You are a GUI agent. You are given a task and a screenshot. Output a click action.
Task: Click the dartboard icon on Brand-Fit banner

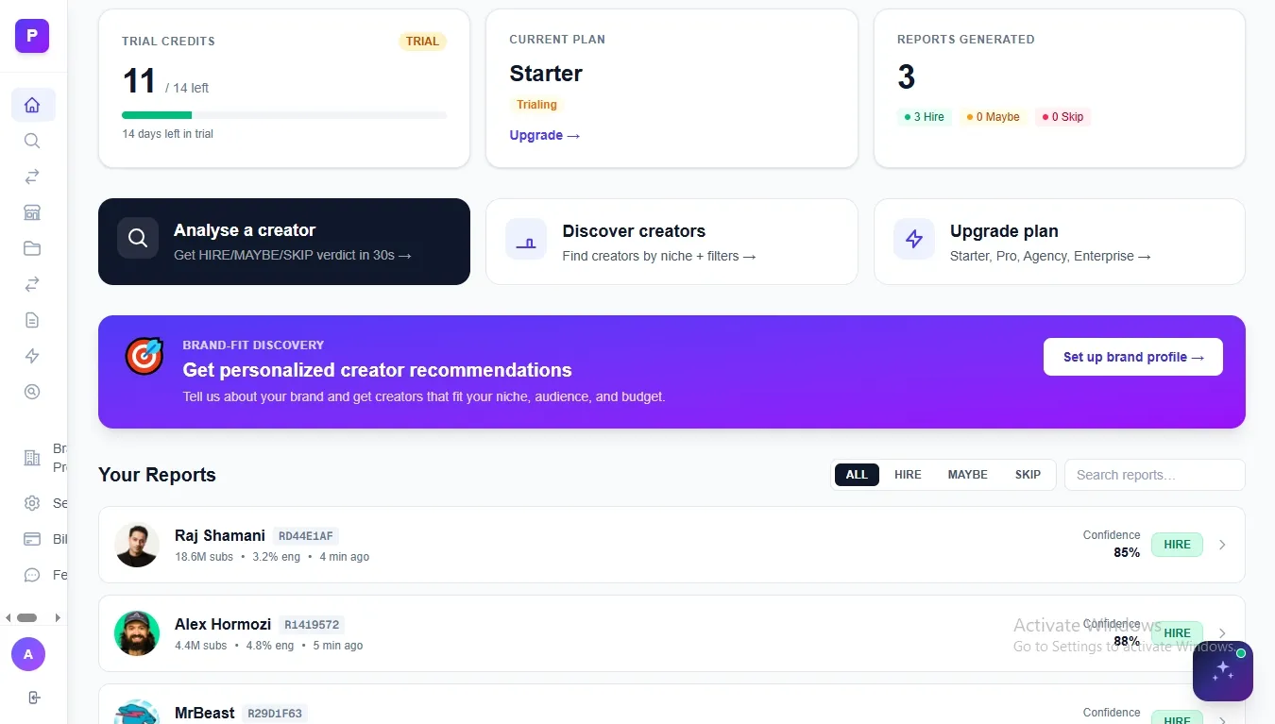(144, 356)
